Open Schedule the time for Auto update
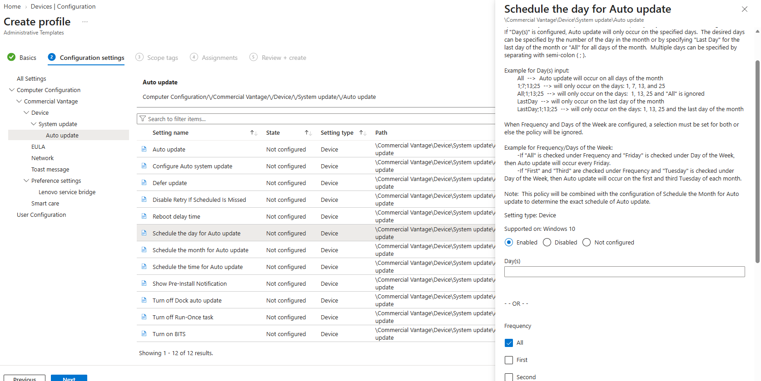Viewport: 761px width, 381px height. pyautogui.click(x=198, y=267)
